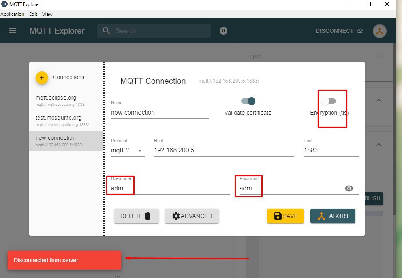Open the round connection avatar icon
Screen dimensions: 402x278
379,31
